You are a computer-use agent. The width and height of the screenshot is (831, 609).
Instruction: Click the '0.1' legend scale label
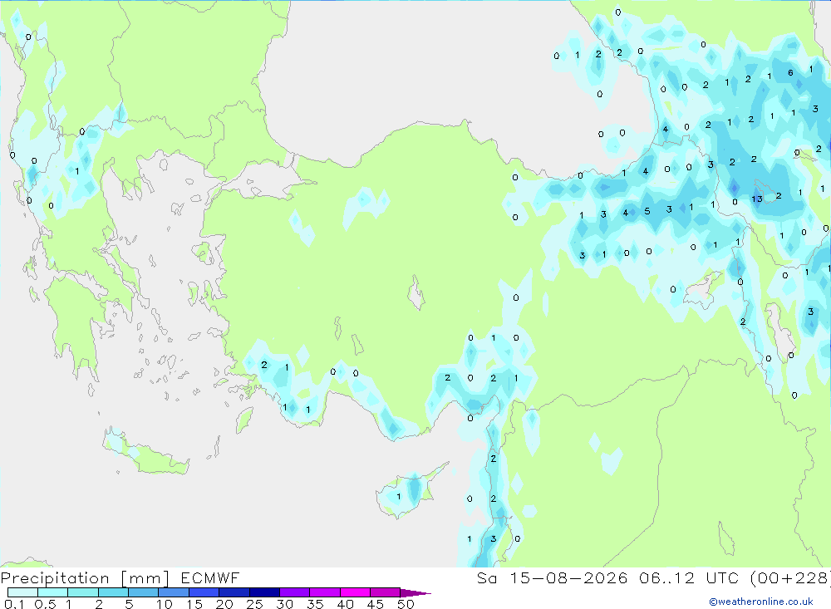tap(14, 604)
